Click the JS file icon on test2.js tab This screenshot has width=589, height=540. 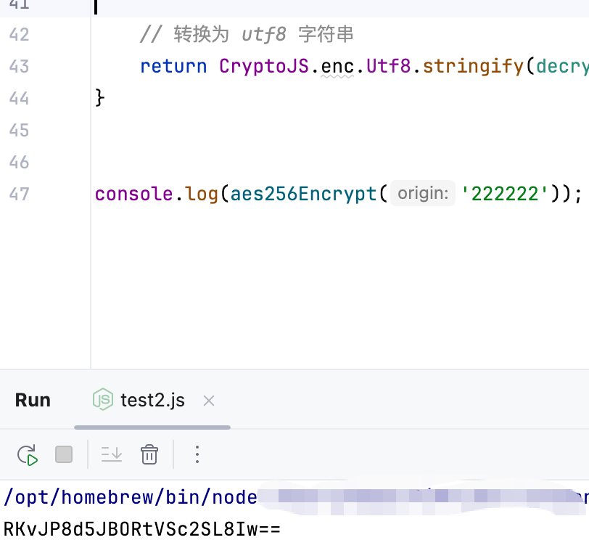tap(103, 400)
